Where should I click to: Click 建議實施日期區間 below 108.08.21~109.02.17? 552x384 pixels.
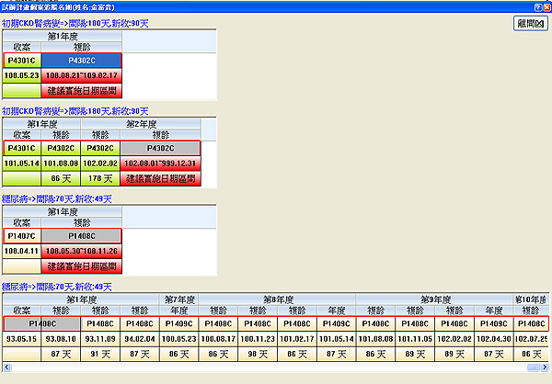82,91
